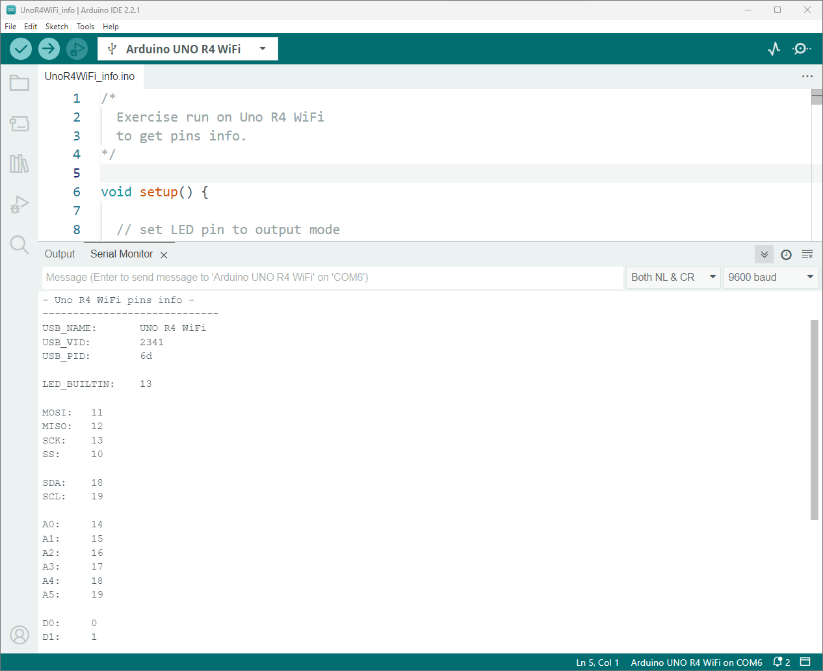Open the Help menu

pyautogui.click(x=111, y=27)
